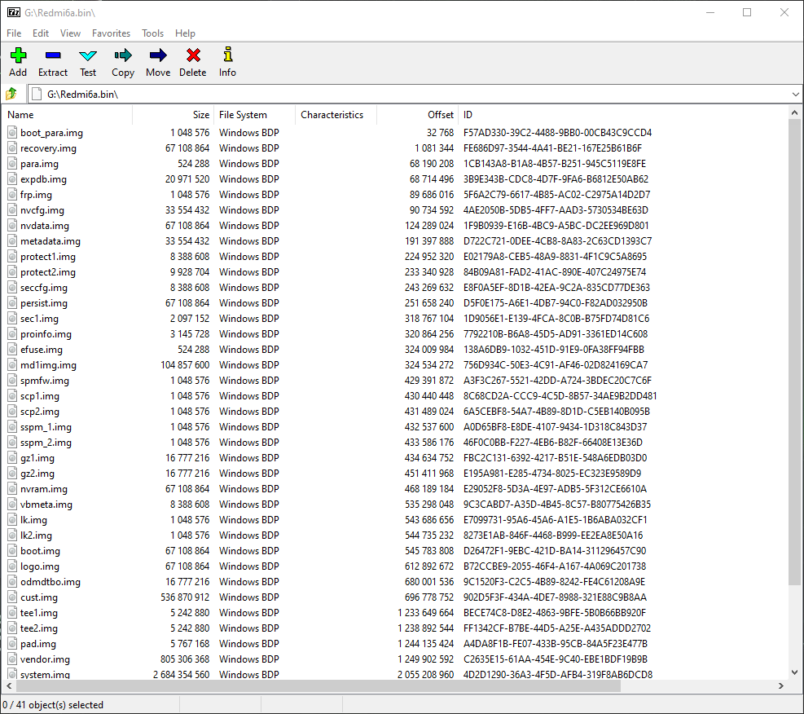
Task: Open the Help menu
Action: click(x=185, y=33)
